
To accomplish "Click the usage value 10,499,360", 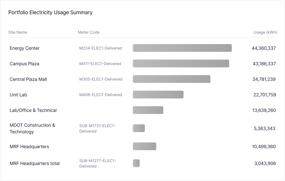I will pos(264,147).
